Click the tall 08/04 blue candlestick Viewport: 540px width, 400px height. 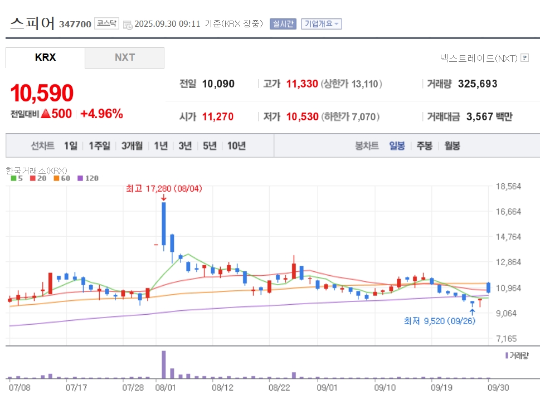click(x=164, y=224)
